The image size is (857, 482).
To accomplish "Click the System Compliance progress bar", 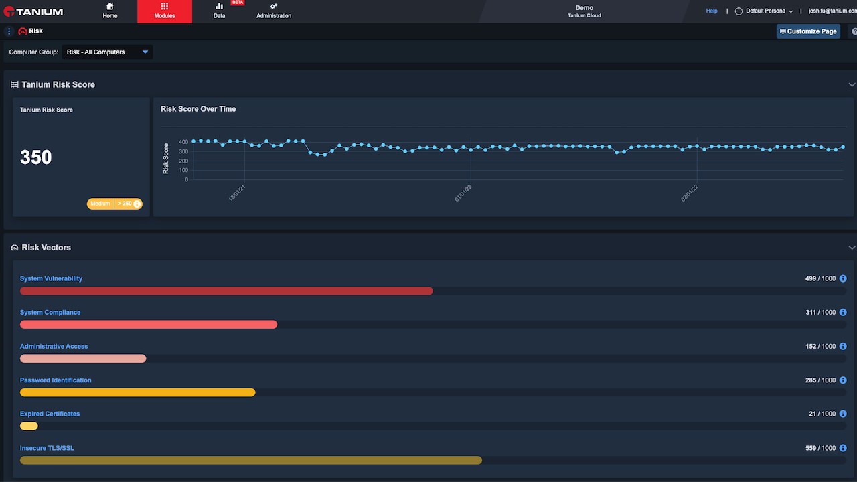I will (433, 325).
